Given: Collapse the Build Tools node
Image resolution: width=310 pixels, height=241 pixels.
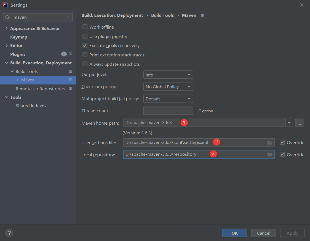Looking at the screenshot, I should coord(12,71).
